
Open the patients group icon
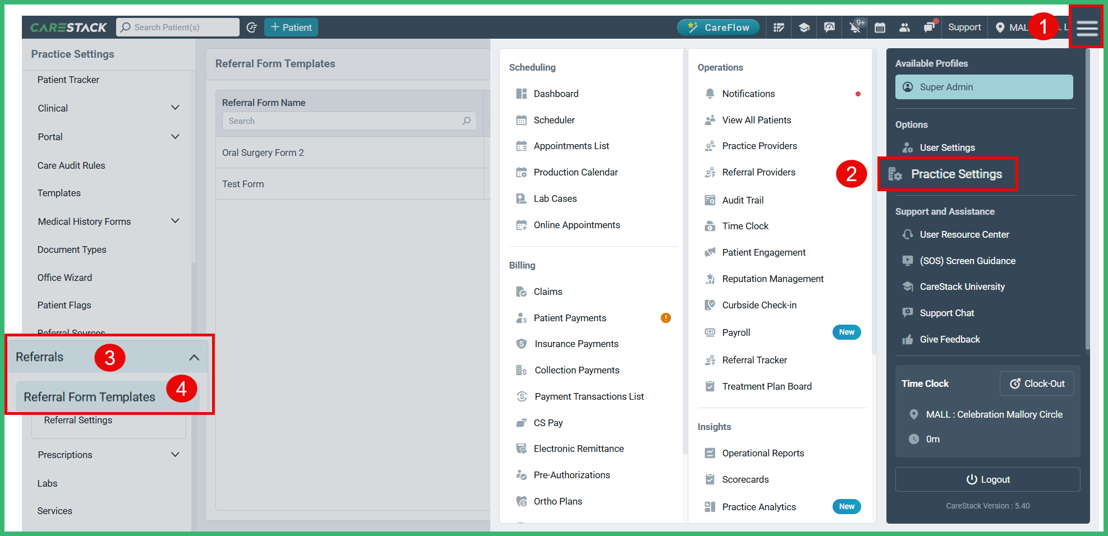904,27
